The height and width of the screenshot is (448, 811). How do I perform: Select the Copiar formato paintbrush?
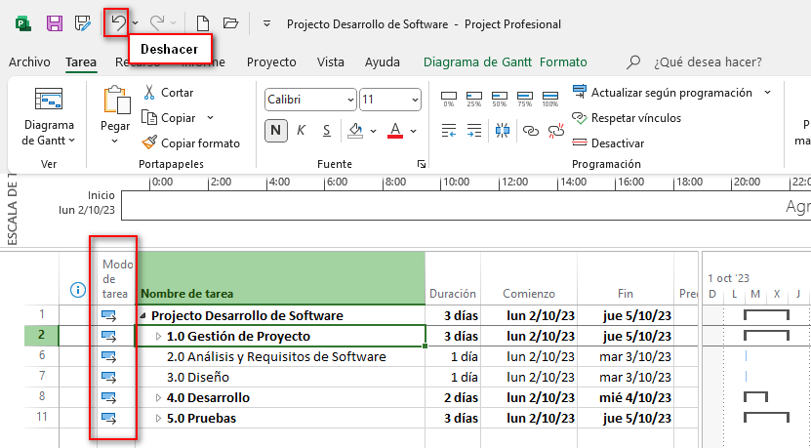[x=150, y=143]
